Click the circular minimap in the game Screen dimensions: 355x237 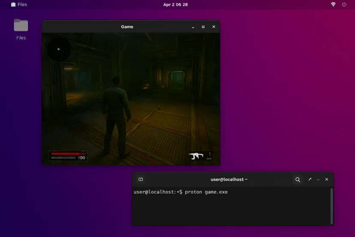point(59,49)
